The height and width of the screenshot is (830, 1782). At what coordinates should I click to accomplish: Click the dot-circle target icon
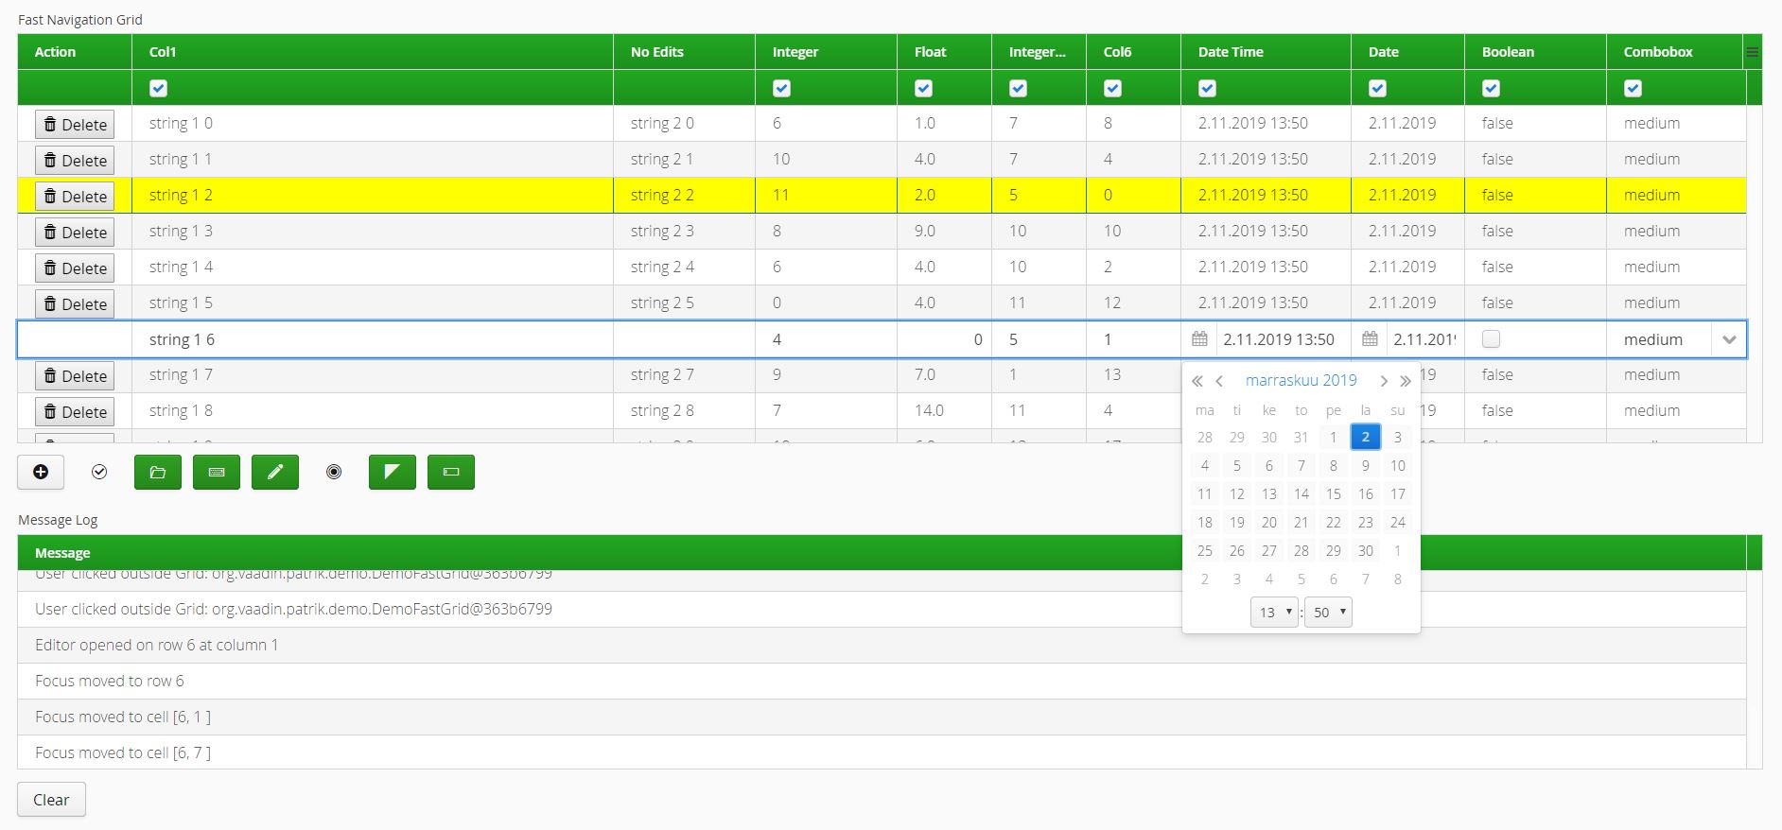334,472
